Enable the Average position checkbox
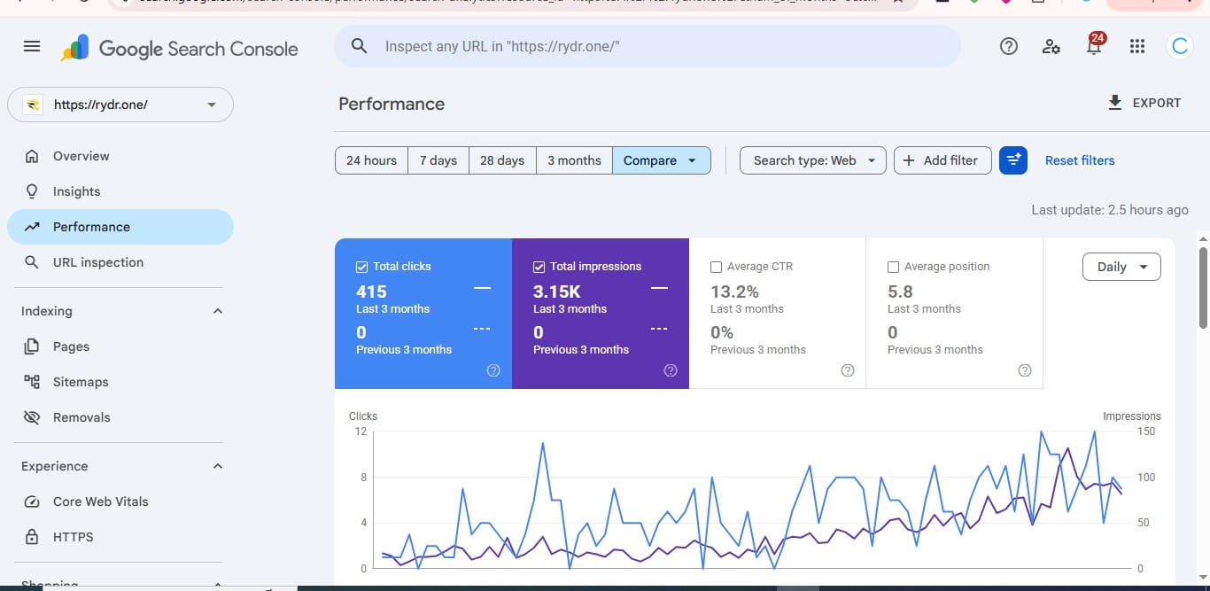The width and height of the screenshot is (1210, 591). click(x=893, y=267)
